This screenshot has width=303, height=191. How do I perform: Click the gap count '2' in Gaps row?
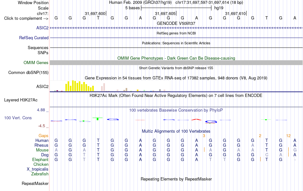click(260, 136)
